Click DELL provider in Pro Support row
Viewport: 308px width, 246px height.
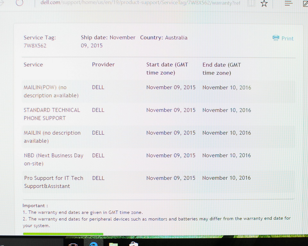(x=98, y=178)
